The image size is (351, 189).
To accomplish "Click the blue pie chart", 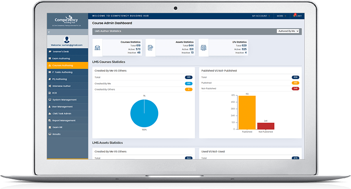I will point(144,113).
